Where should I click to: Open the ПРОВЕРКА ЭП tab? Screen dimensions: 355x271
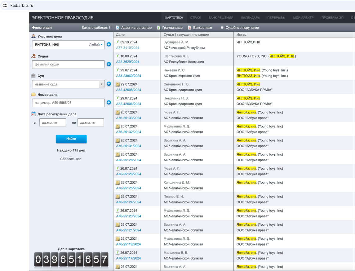coord(332,17)
